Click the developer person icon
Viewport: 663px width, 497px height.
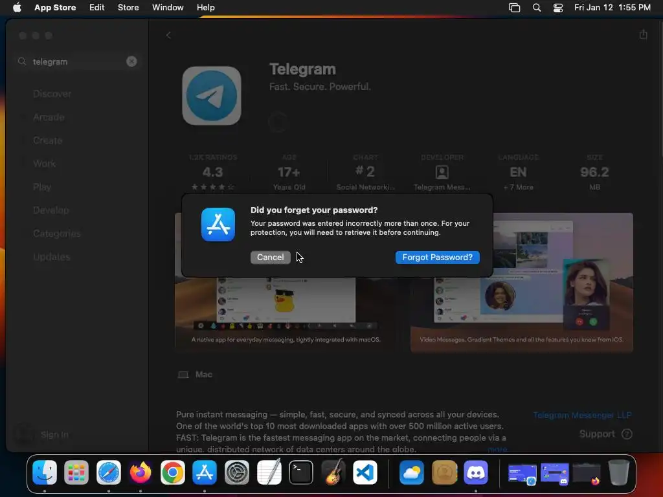[442, 172]
